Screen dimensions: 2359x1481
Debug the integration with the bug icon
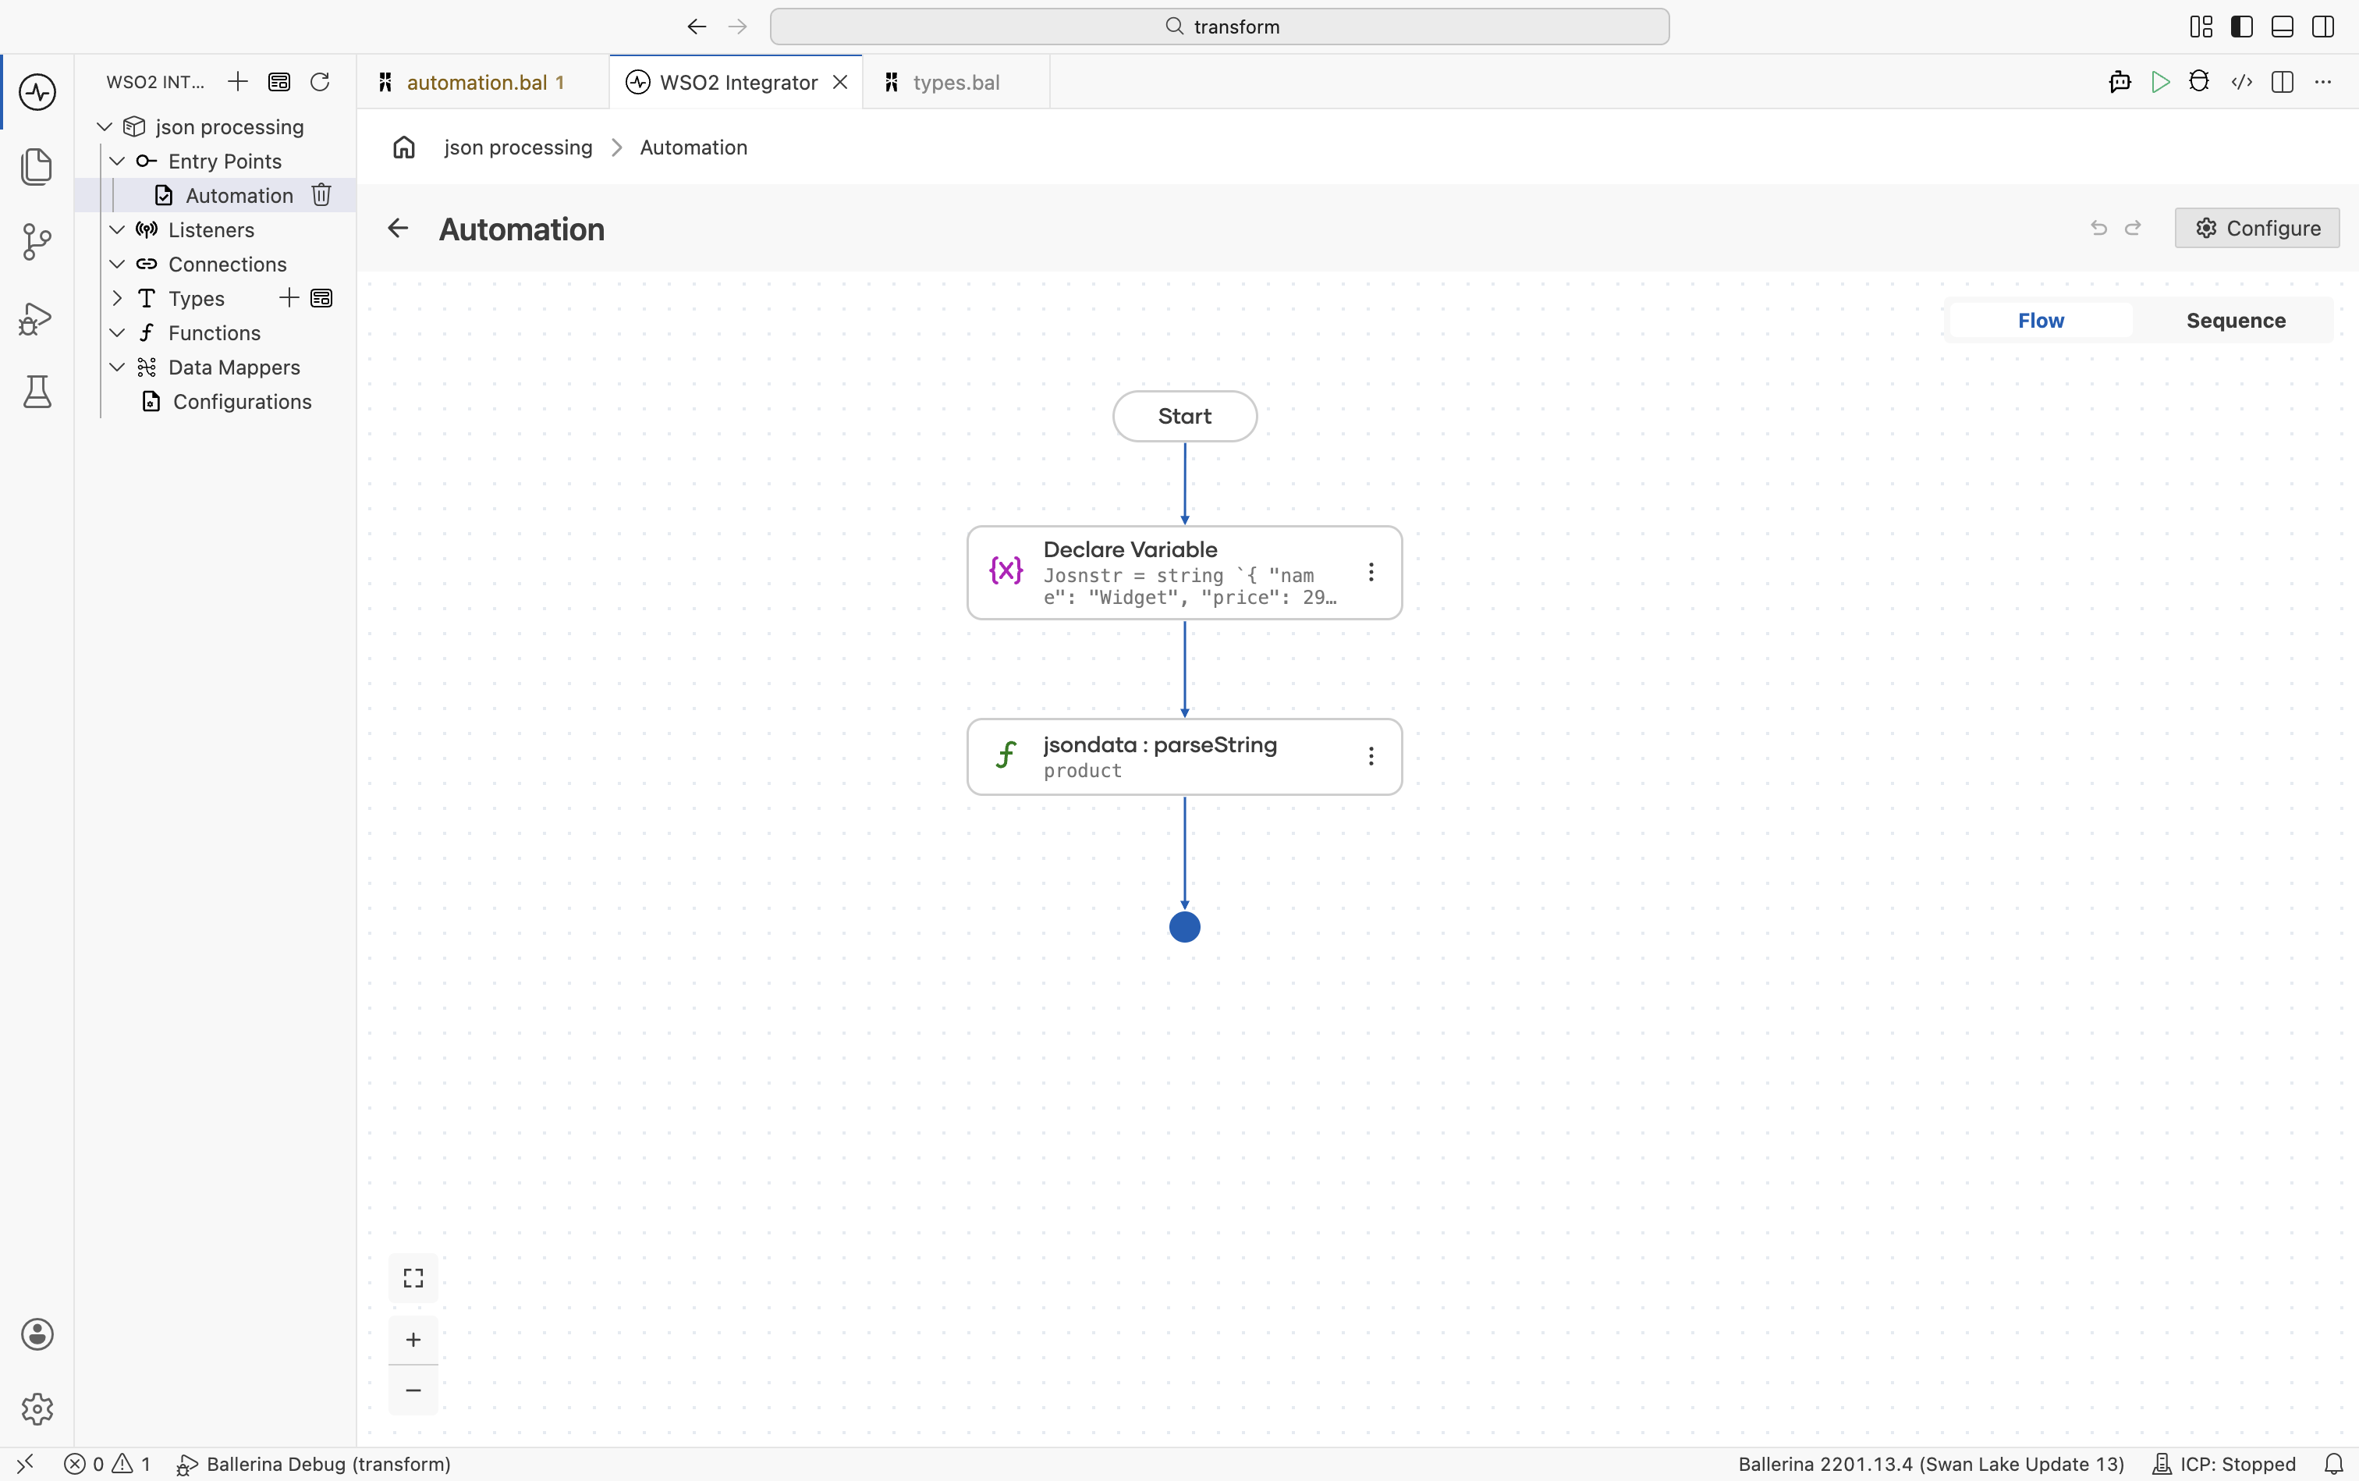[x=2199, y=81]
